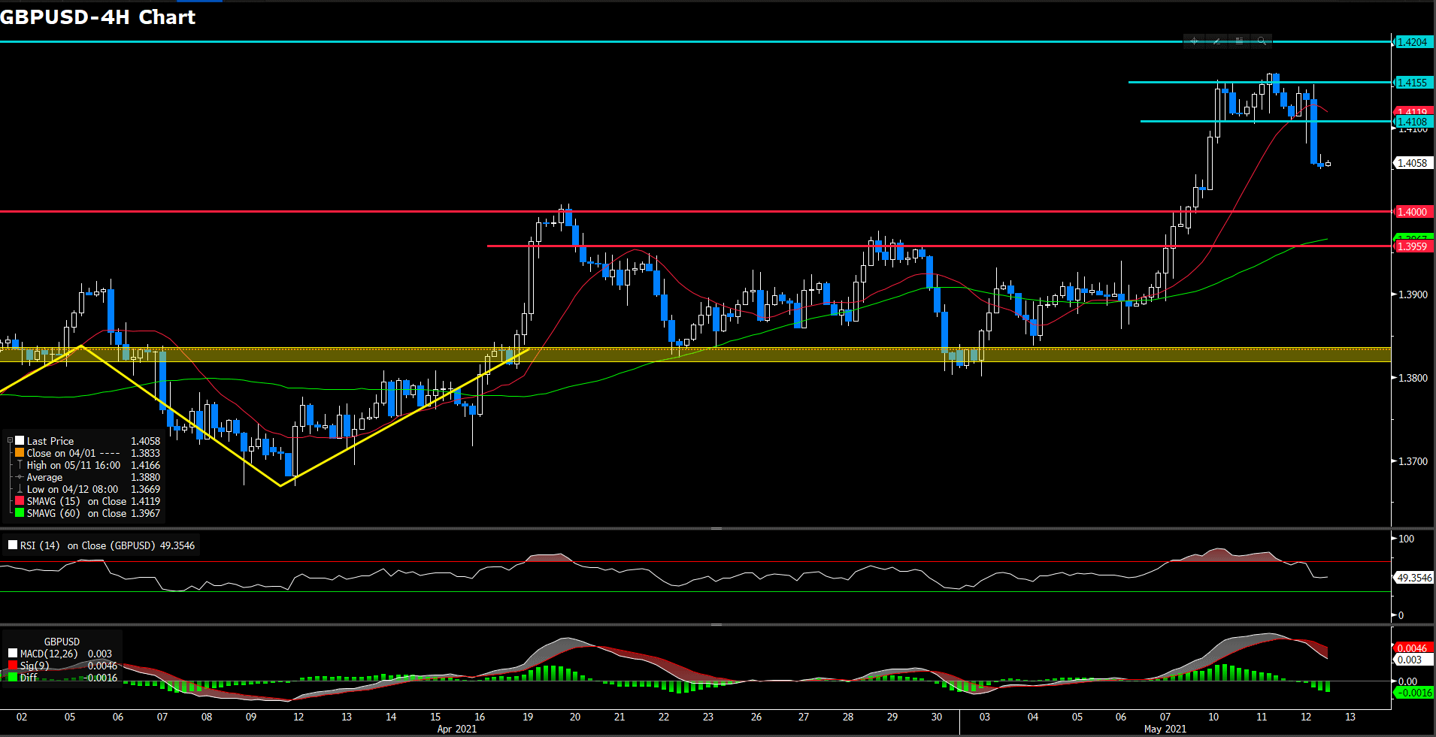
Task: Click the 1.3959 red level tag
Action: pyautogui.click(x=1413, y=246)
